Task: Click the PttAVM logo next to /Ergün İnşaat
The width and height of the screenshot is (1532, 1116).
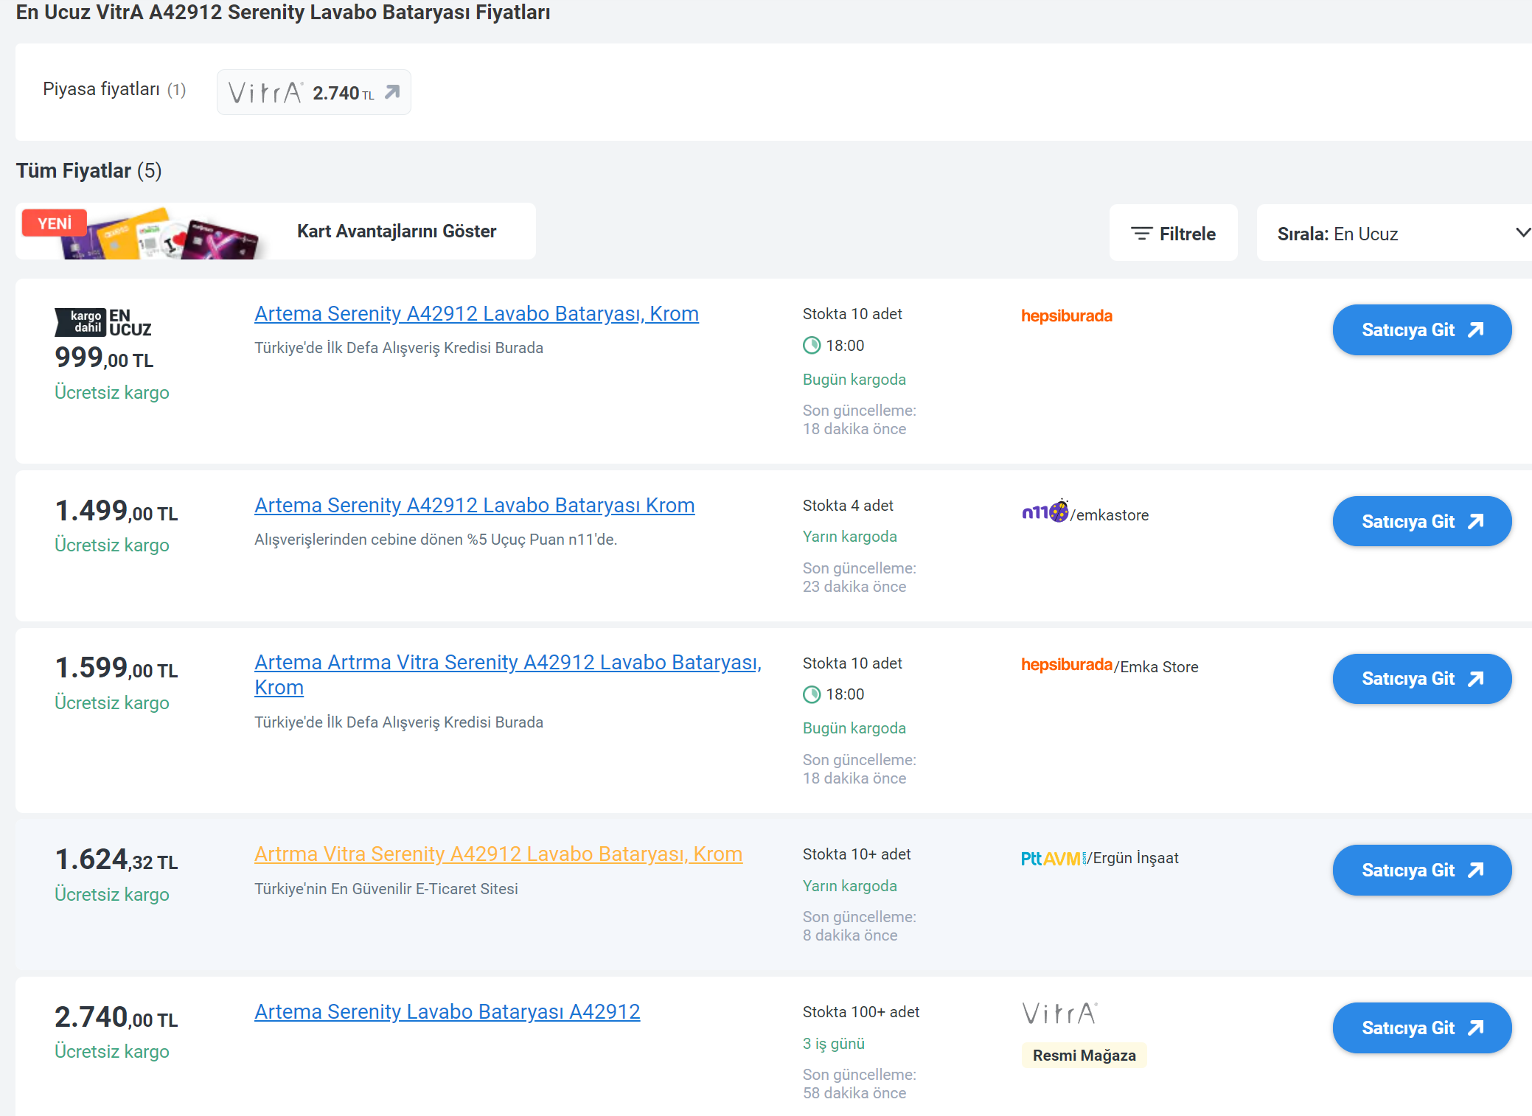Action: pyautogui.click(x=1054, y=858)
